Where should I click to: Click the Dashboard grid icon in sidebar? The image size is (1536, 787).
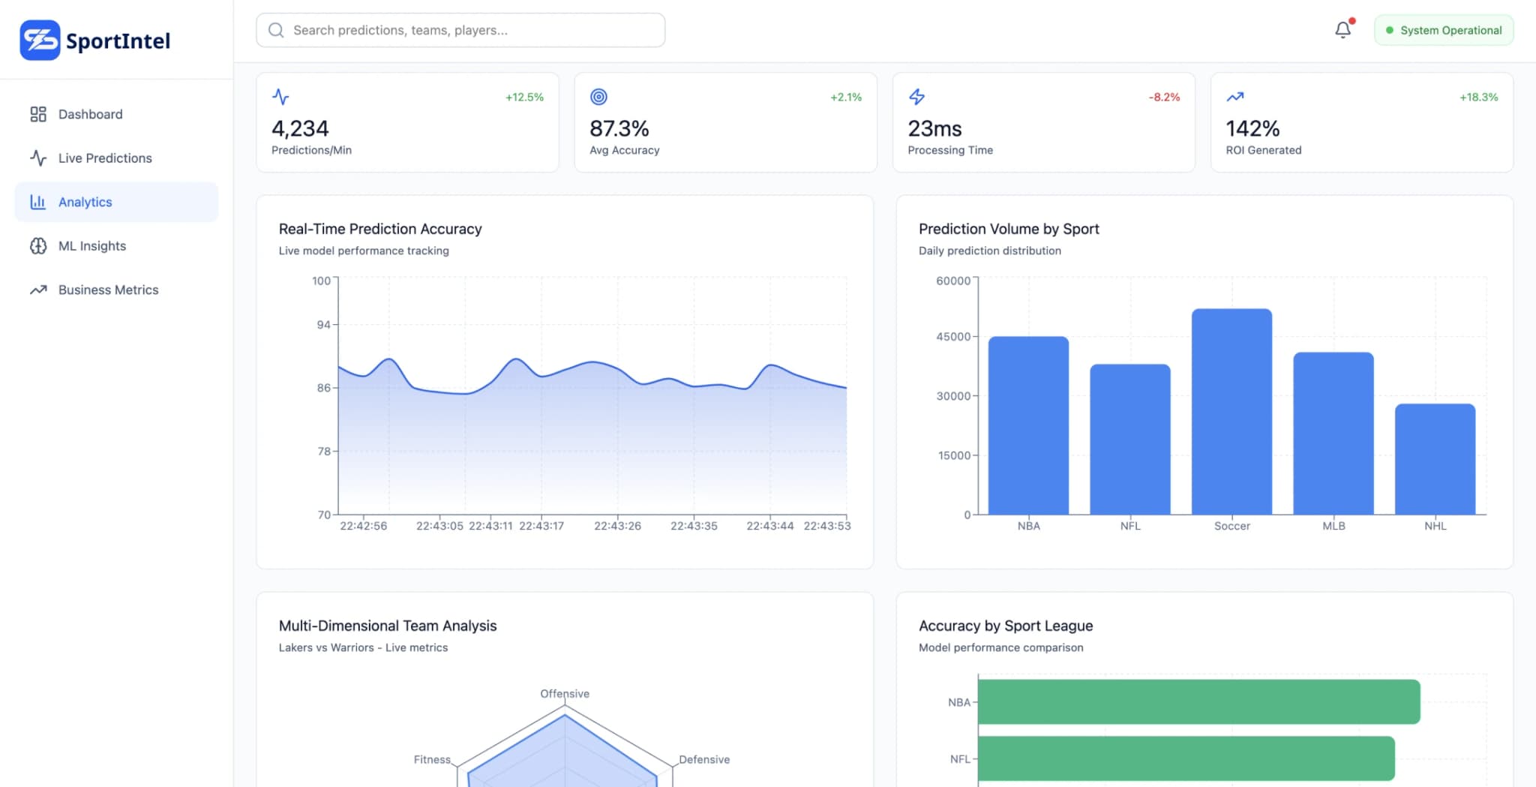click(x=38, y=114)
